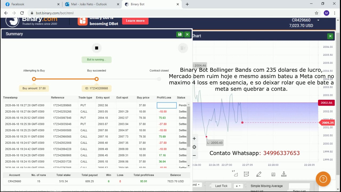Click the Binary.com logo
This screenshot has width=341, height=192.
(31, 21)
